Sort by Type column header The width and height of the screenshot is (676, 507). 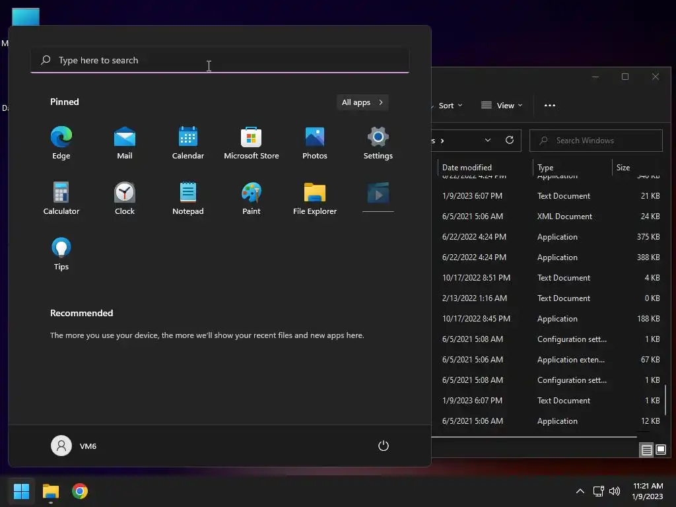click(x=572, y=167)
